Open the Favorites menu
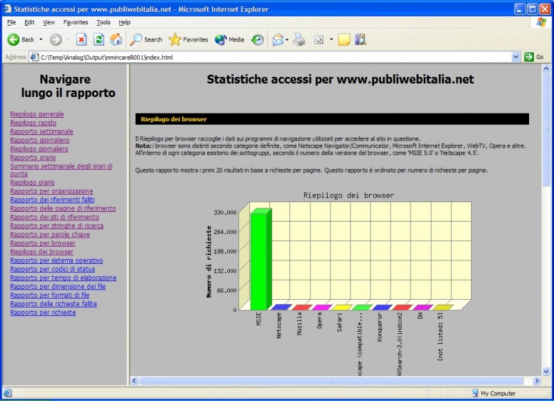 [x=75, y=22]
